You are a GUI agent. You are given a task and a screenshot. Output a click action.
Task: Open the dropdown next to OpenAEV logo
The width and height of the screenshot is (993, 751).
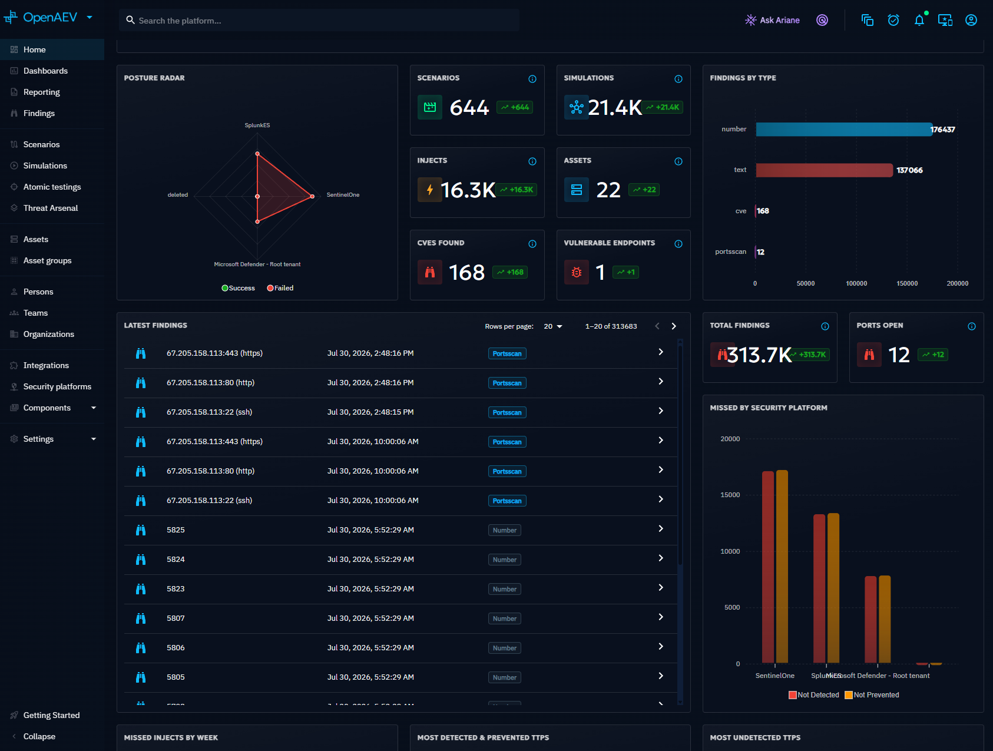click(90, 18)
